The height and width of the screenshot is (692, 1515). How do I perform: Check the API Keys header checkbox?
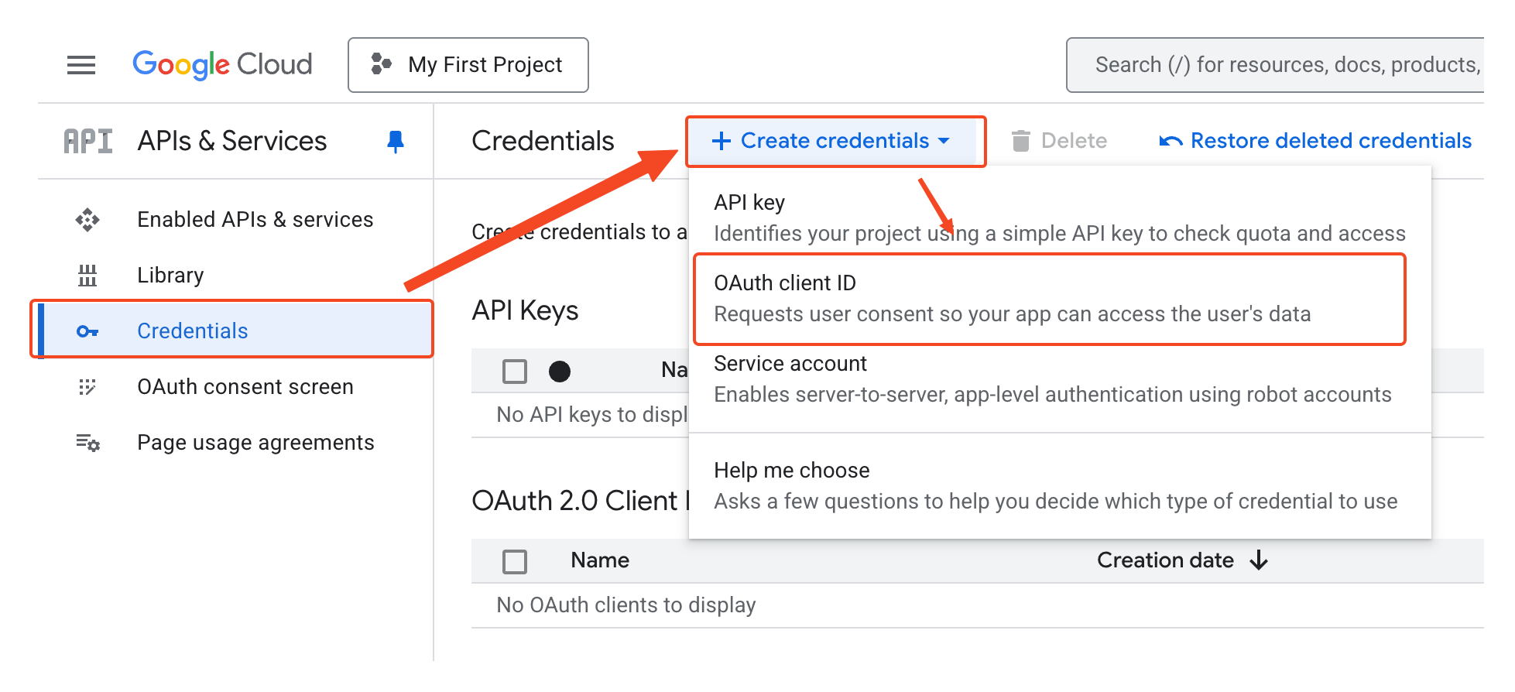[514, 371]
